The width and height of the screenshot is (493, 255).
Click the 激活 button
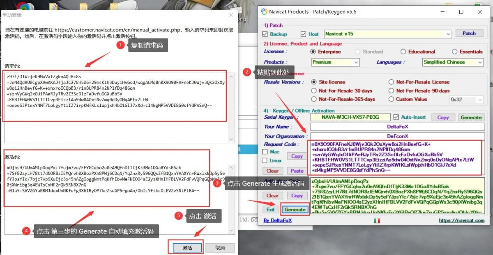point(187,248)
